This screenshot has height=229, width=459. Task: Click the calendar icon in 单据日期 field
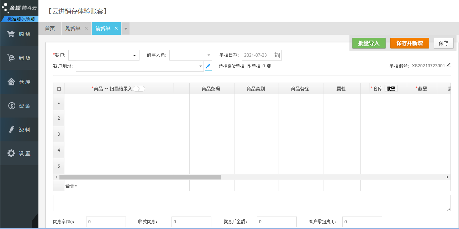point(277,55)
